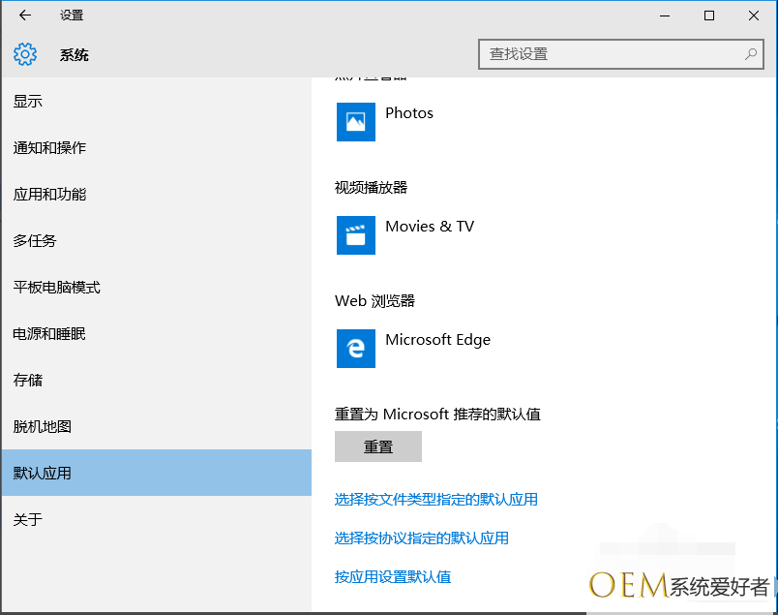The height and width of the screenshot is (615, 778).
Task: Maximize the Settings window
Action: pyautogui.click(x=709, y=15)
